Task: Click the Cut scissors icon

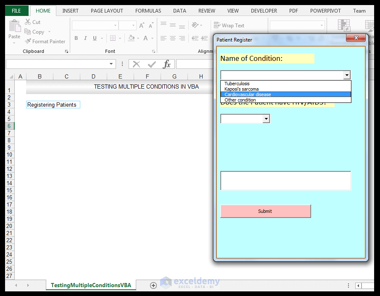Action: click(28, 22)
